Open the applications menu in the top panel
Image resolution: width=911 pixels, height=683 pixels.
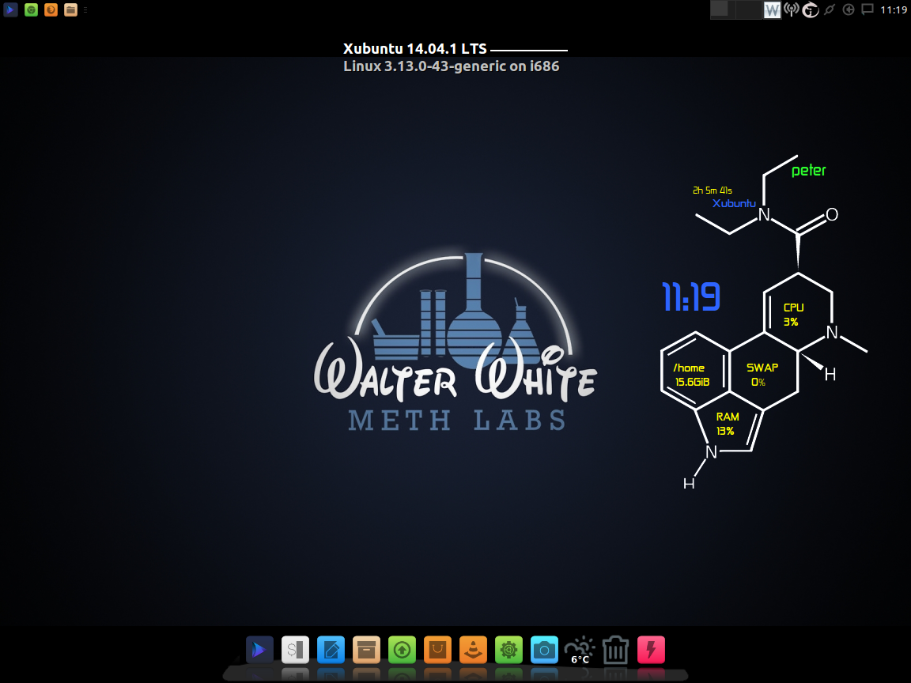tap(10, 9)
